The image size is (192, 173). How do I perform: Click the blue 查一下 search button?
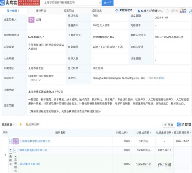click(108, 2)
